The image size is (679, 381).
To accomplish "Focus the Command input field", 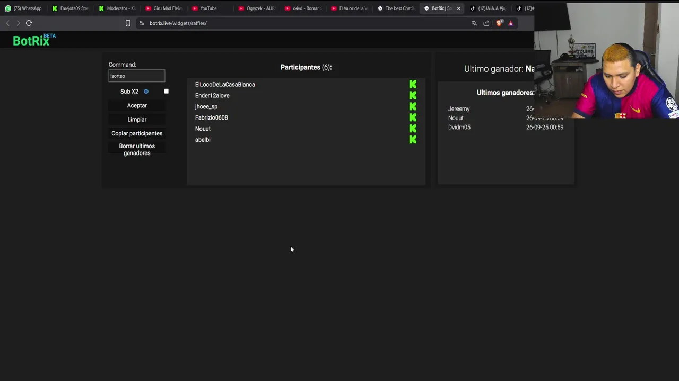I will tap(137, 76).
